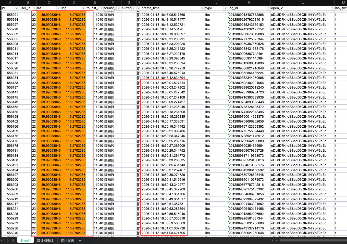Select column D header
347x244 pixels.
[x=74, y=2]
